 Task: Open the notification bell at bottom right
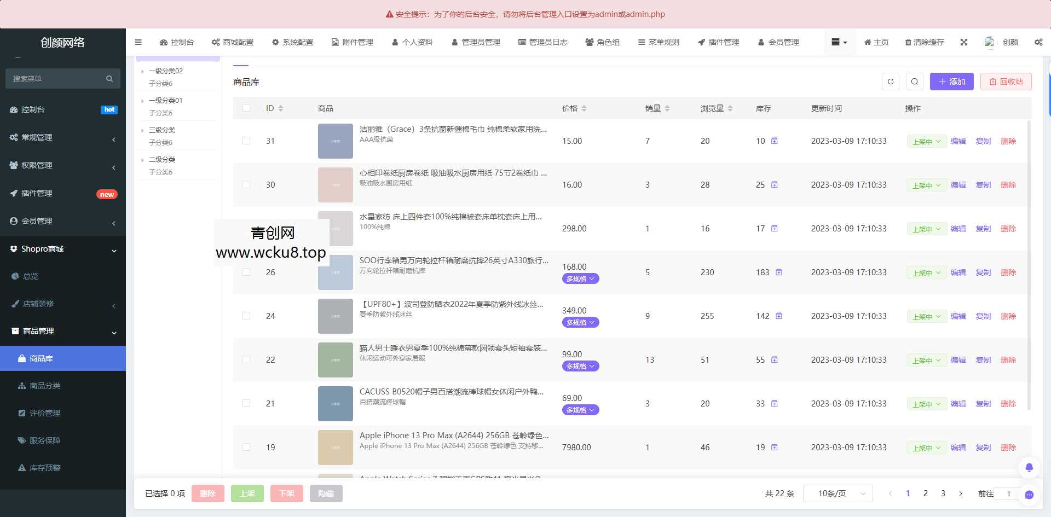coord(1029,467)
